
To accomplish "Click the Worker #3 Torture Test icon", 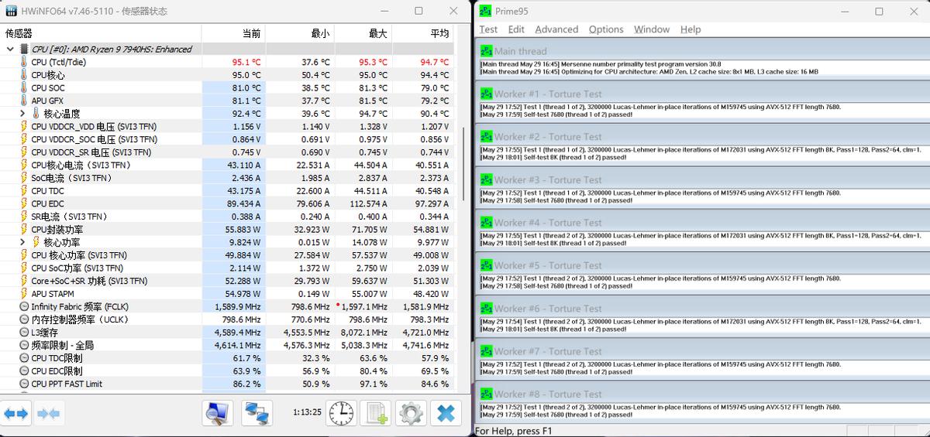I will pos(487,179).
